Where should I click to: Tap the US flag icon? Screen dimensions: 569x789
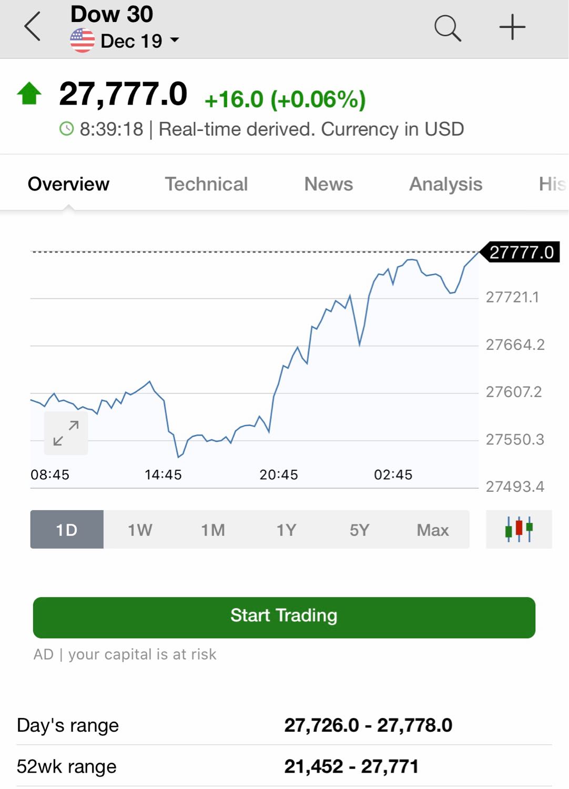pyautogui.click(x=83, y=41)
